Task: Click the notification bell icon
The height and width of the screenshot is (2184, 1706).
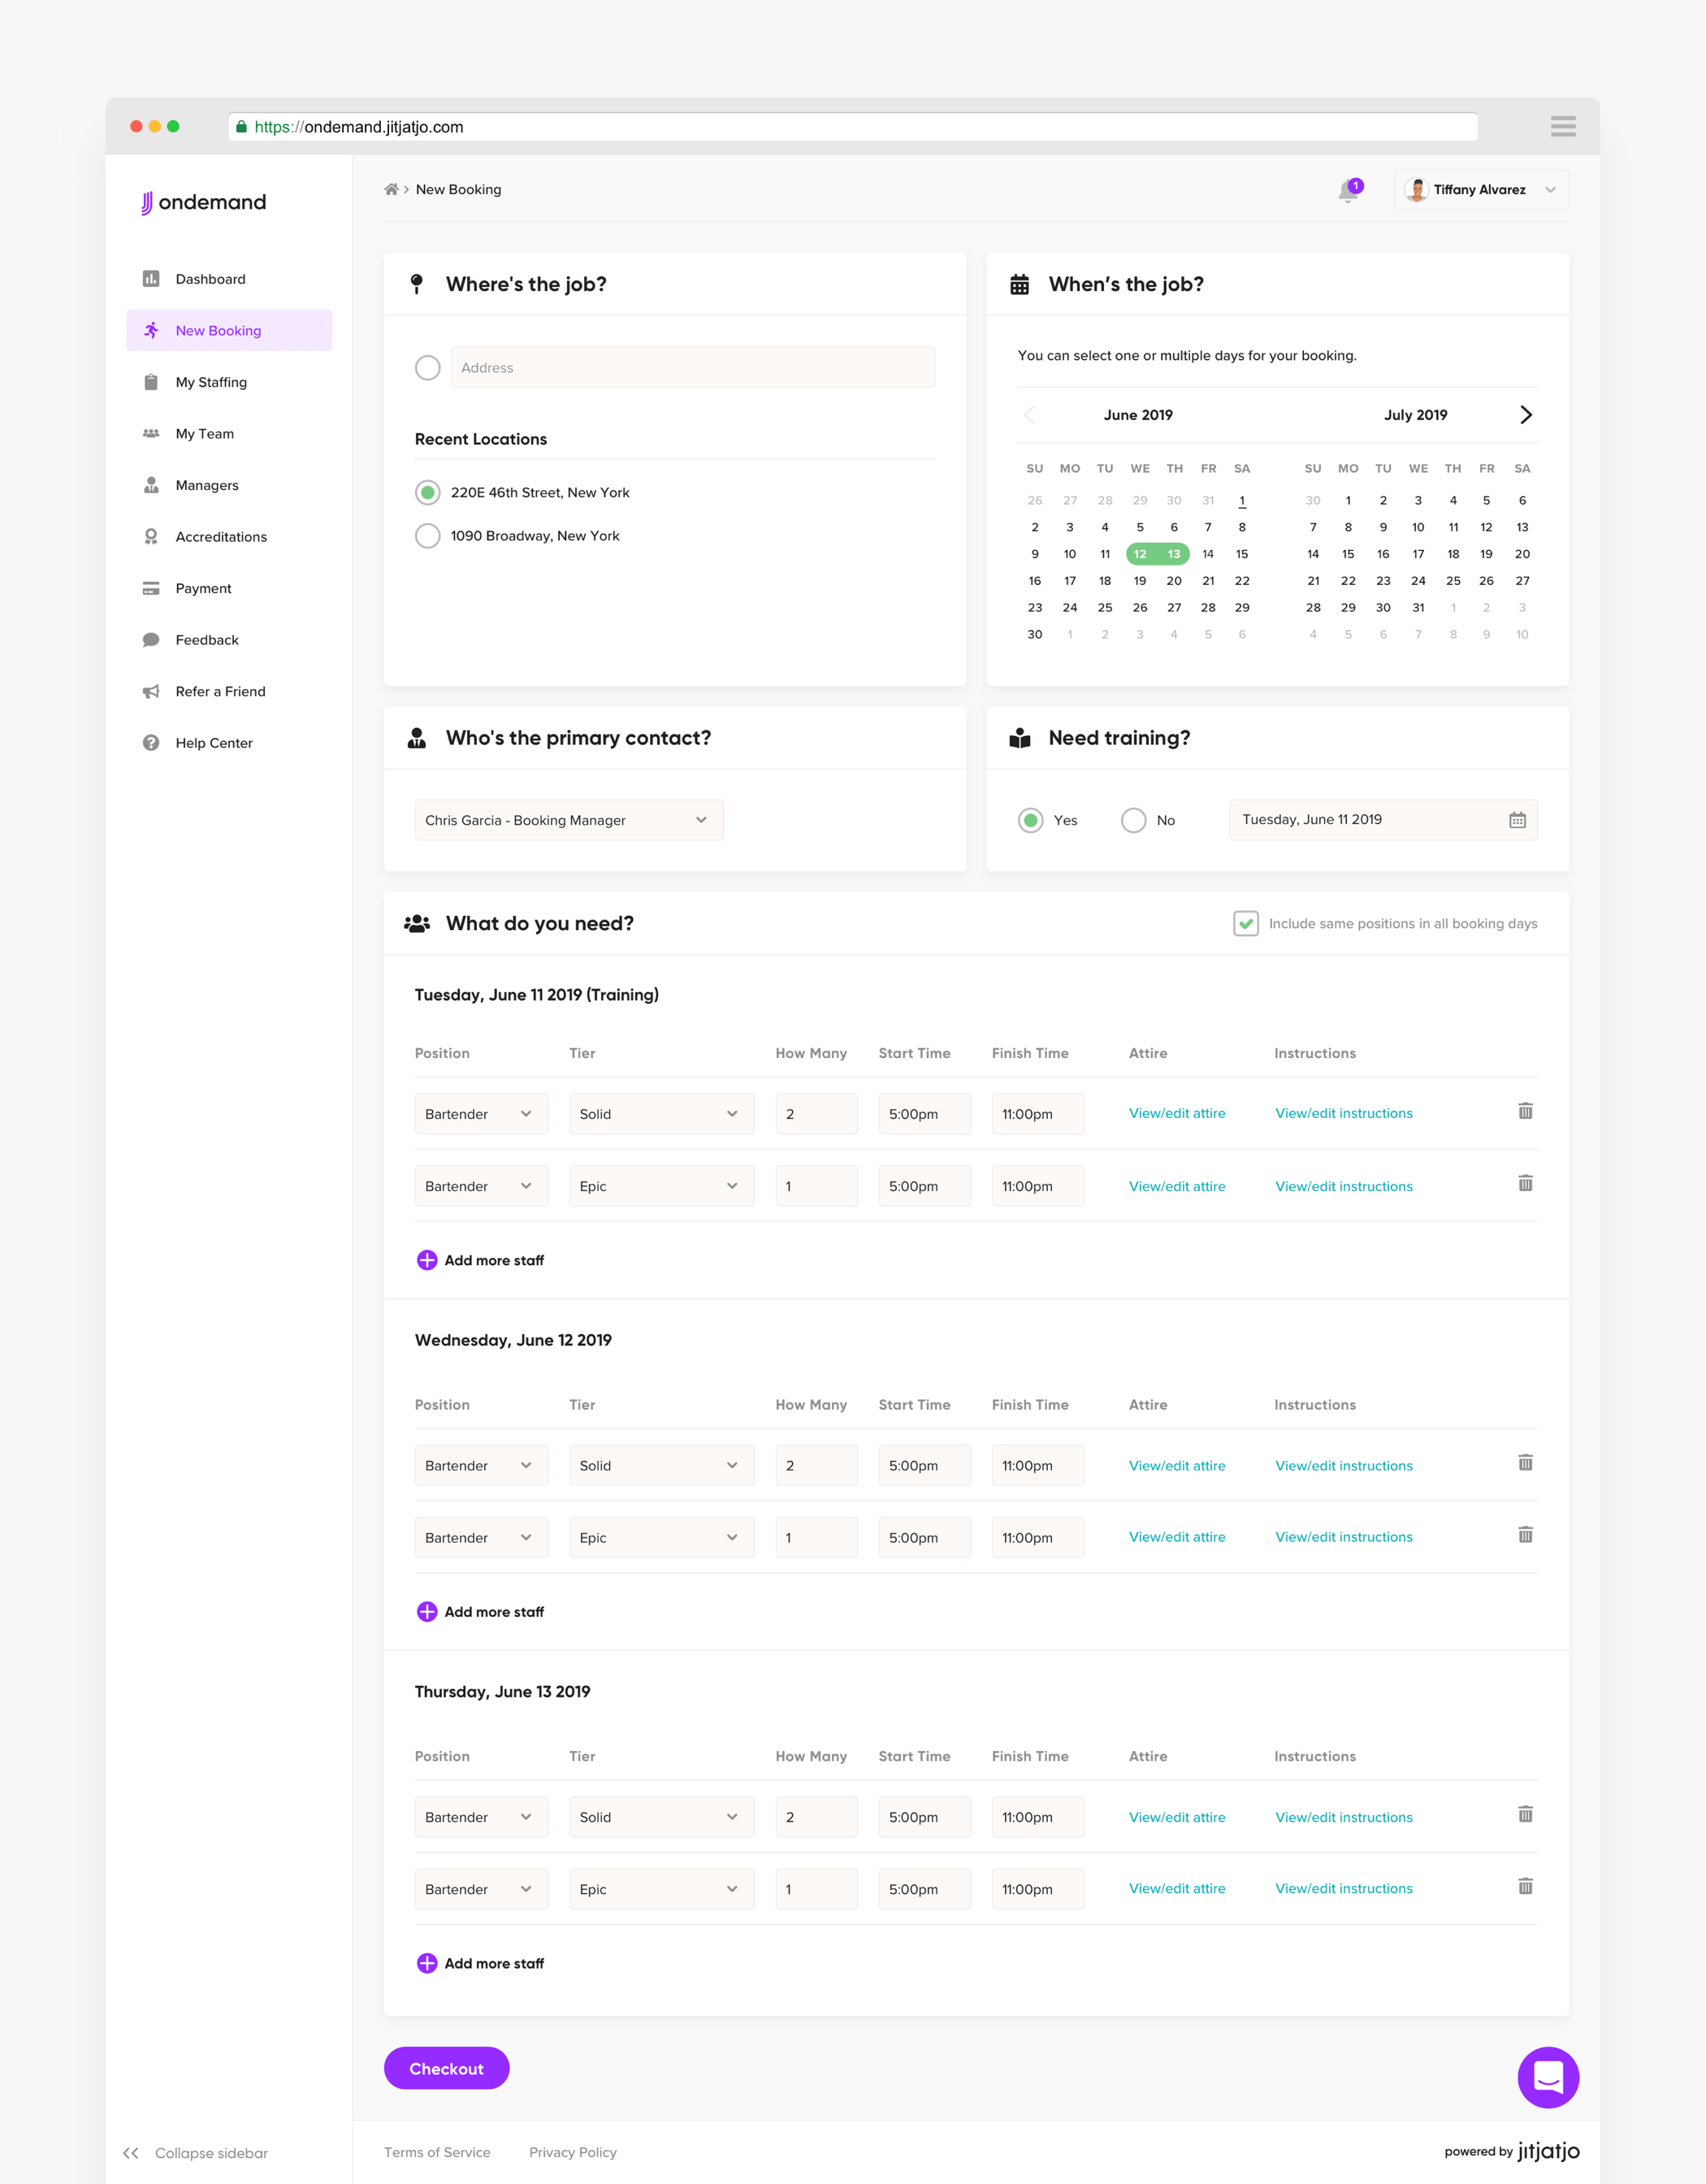Action: pyautogui.click(x=1348, y=191)
